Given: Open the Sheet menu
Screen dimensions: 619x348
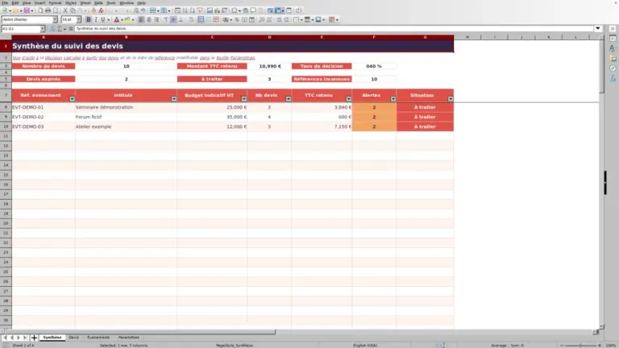Looking at the screenshot, I should click(x=85, y=2).
